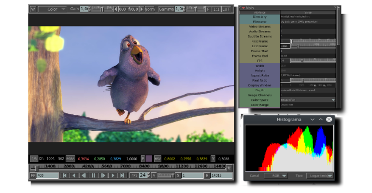This screenshot has width=372, height=193.
Task: Roll up the Histograma window with chevron
Action: coord(320,119)
